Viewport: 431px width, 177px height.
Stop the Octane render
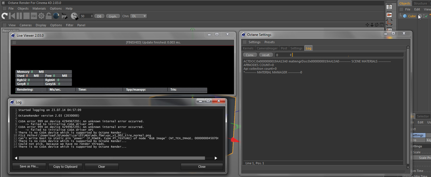click(x=27, y=16)
